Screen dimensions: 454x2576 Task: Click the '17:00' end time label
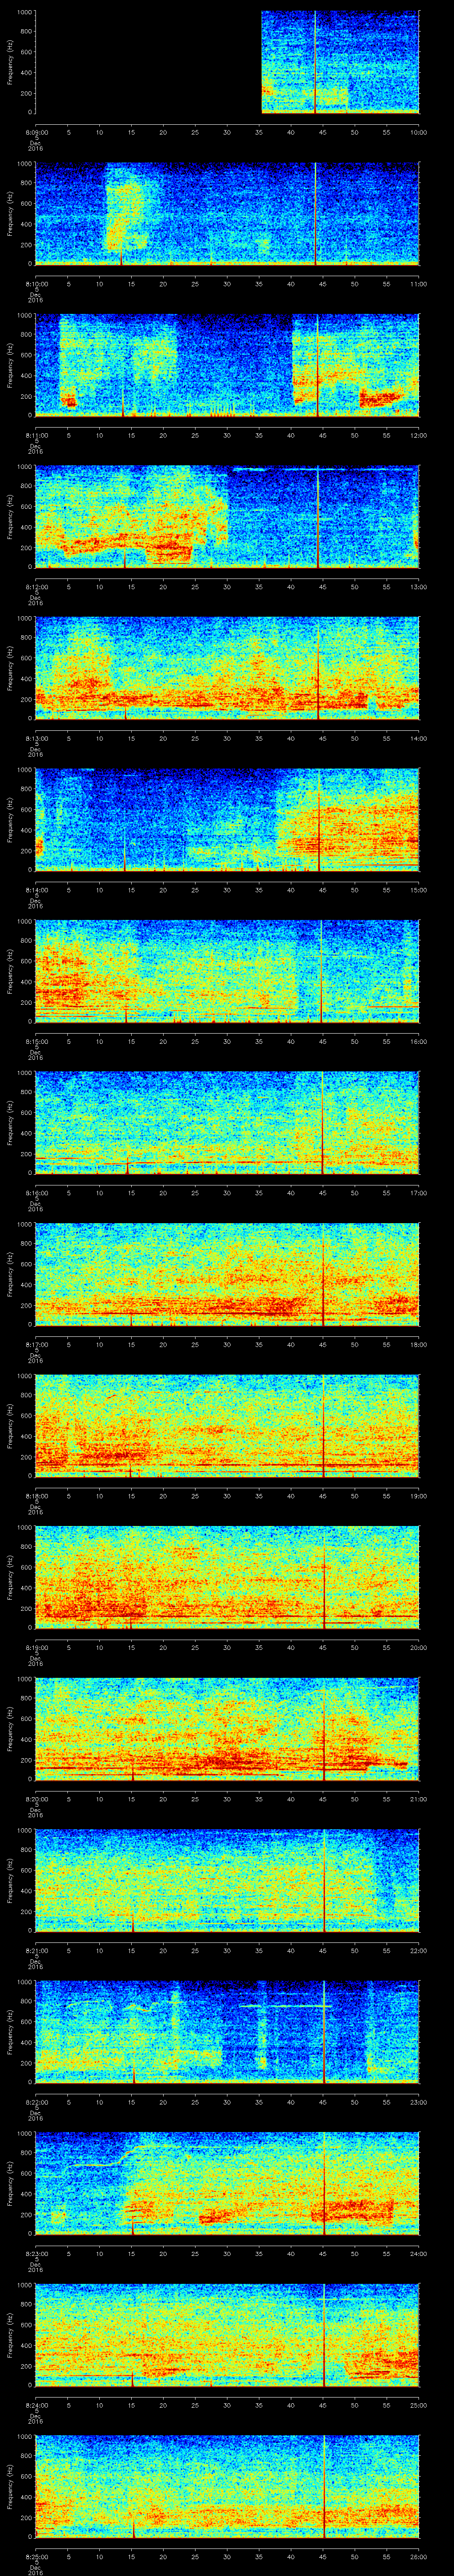418,1193
